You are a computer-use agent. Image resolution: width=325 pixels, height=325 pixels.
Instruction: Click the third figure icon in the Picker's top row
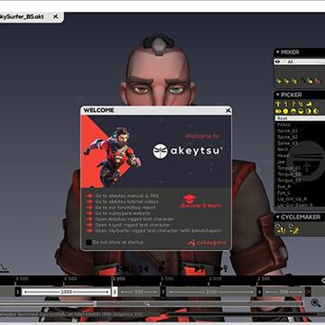pyautogui.click(x=293, y=104)
